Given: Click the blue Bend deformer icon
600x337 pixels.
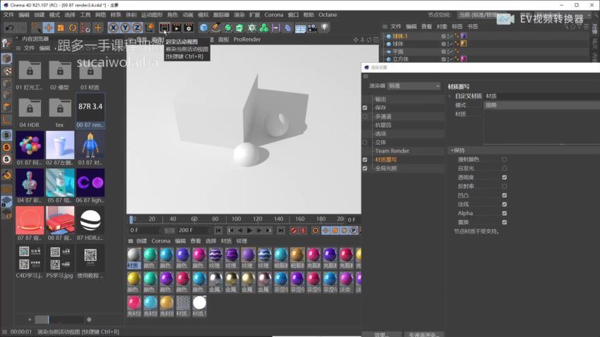Looking at the screenshot, I should coord(288,28).
